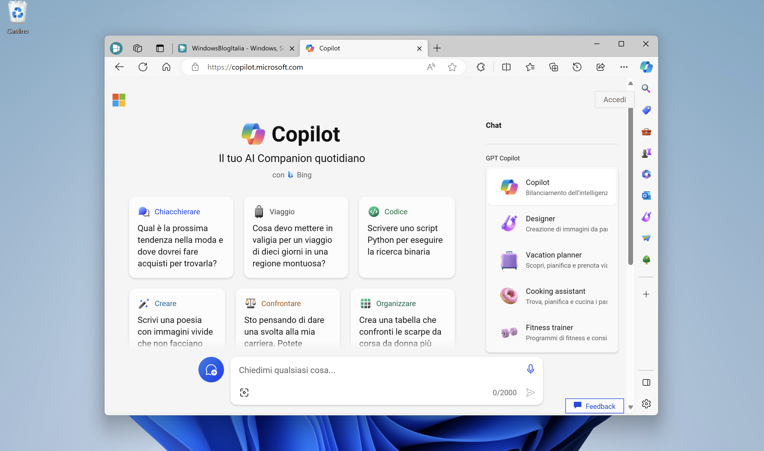The image size is (764, 451).
Task: Choose the Fitness trainer GPT
Action: tap(552, 333)
